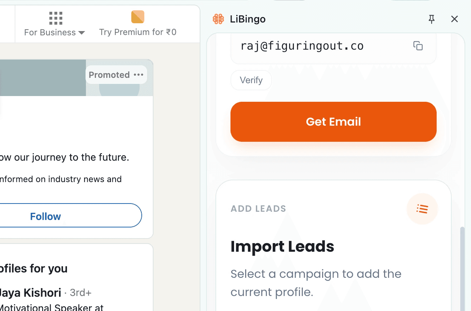The width and height of the screenshot is (471, 311).
Task: Open Jaya Kishori's profile
Action: [30, 293]
